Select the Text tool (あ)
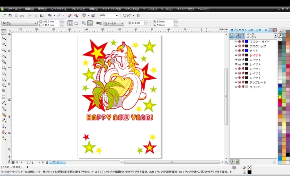Image resolution: width=290 pixels, height=176 pixels. (4, 91)
